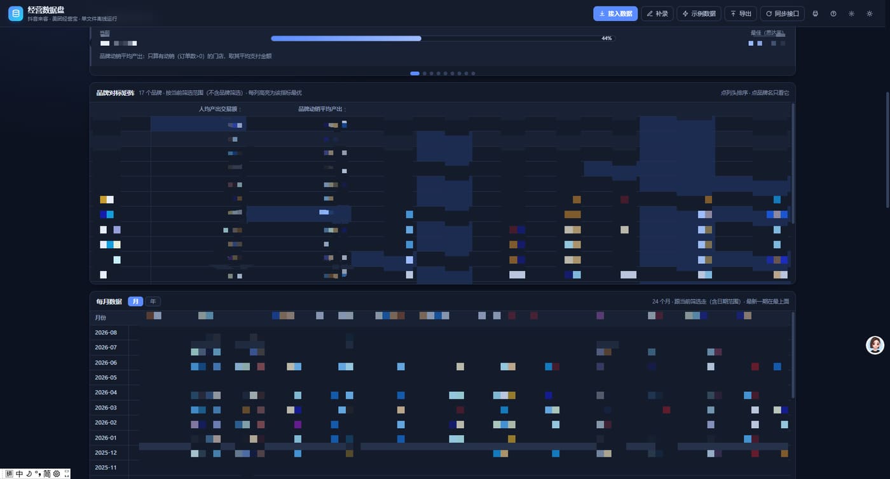
Task: Open the 补录 manual entry button
Action: pos(657,13)
